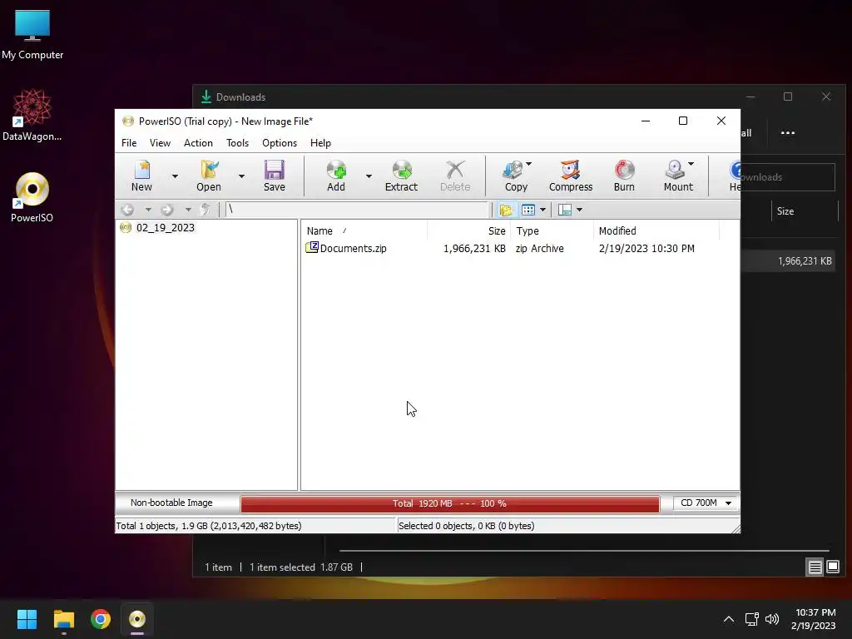Open the My Computer desktop icon
The image size is (852, 639).
32,35
